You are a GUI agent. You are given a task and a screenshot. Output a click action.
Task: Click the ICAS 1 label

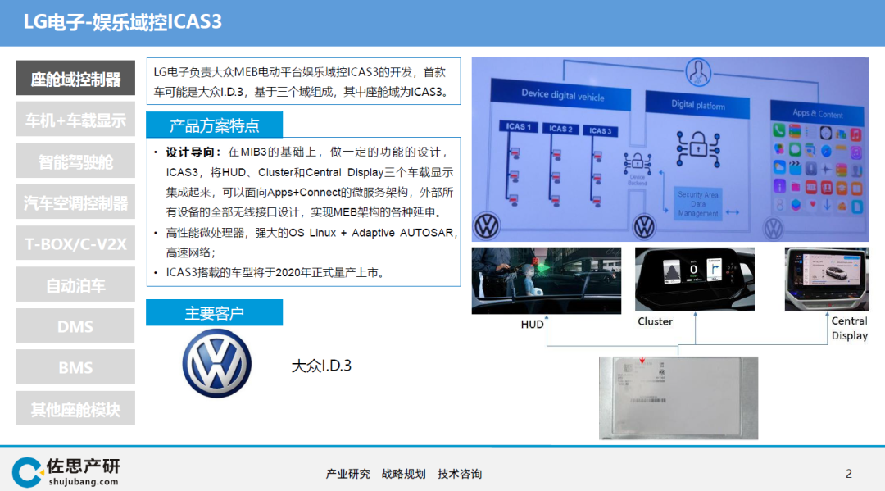pos(519,126)
